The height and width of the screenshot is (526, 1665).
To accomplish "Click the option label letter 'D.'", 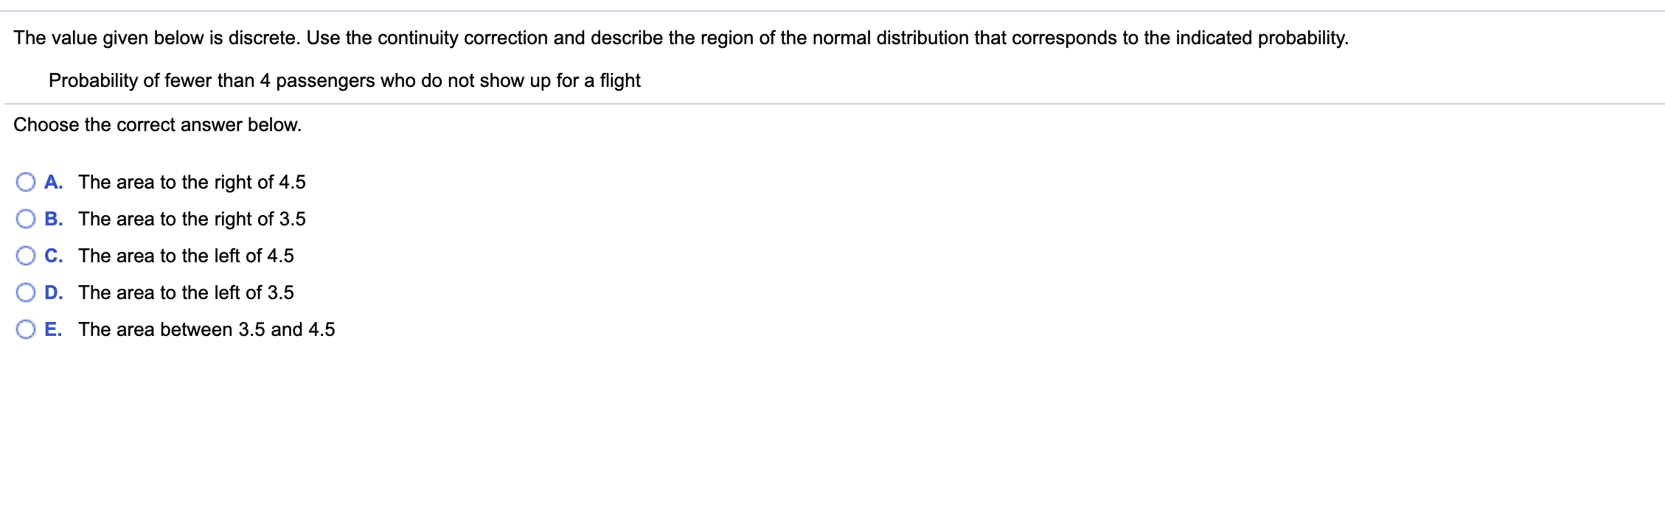I will 55,292.
